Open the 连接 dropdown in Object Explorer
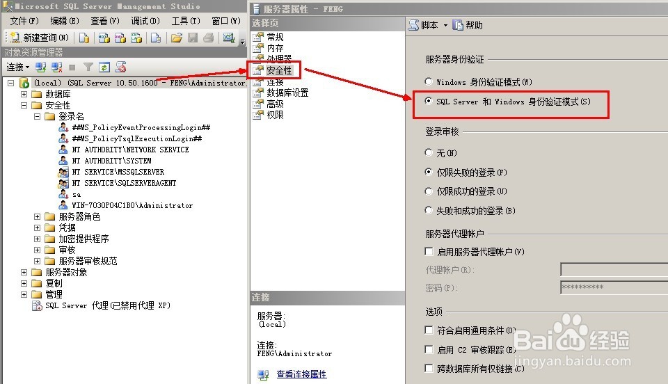The width and height of the screenshot is (668, 384). point(18,67)
